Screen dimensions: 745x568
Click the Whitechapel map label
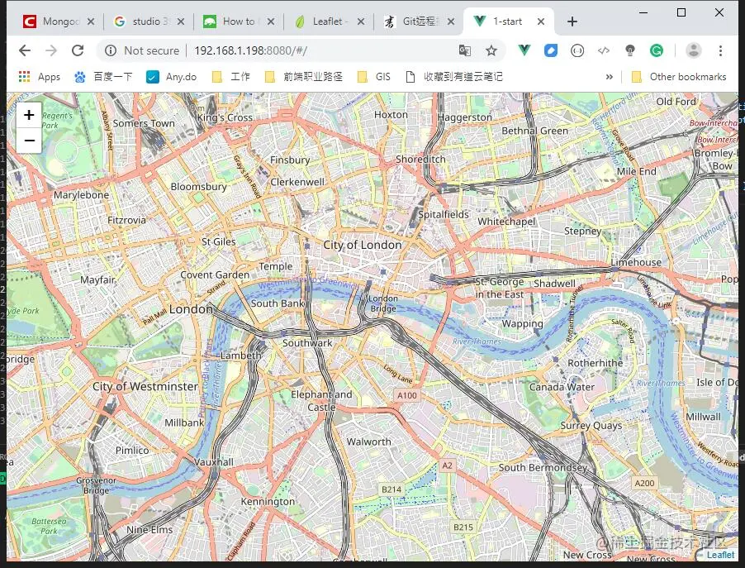506,222
